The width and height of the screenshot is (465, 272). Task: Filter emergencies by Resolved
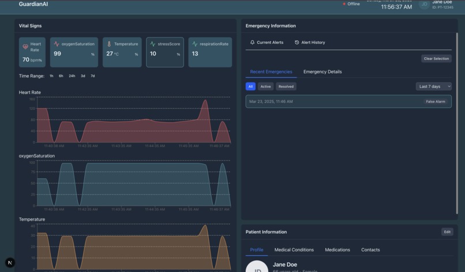point(286,87)
